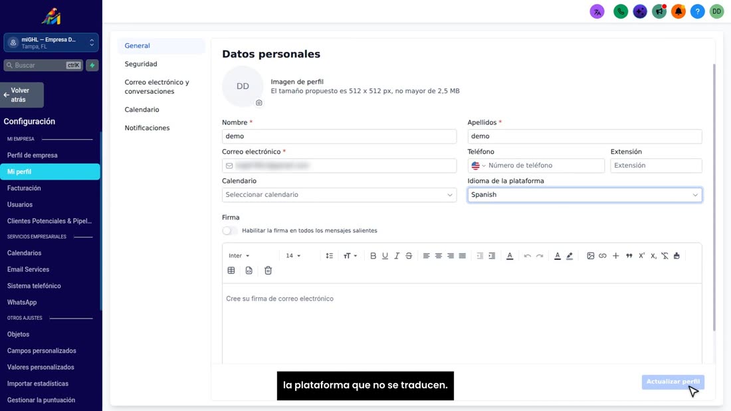Open the Notificaciones tab

[x=147, y=128]
